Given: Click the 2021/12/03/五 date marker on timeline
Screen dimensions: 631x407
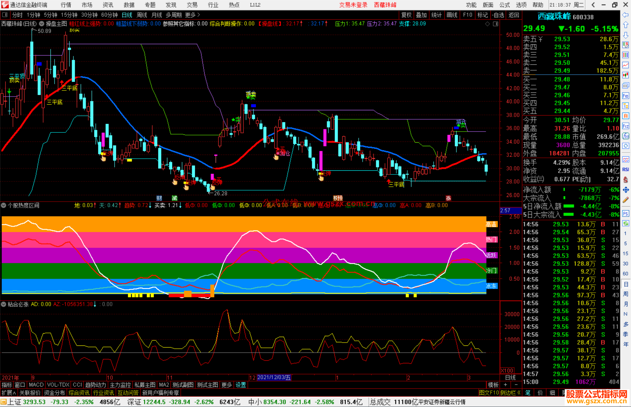Looking at the screenshot, I should [274, 378].
